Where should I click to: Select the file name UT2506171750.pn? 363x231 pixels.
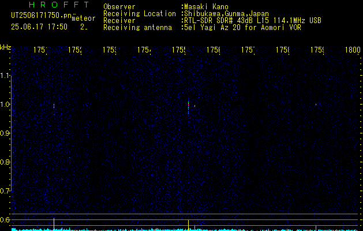click(x=41, y=16)
